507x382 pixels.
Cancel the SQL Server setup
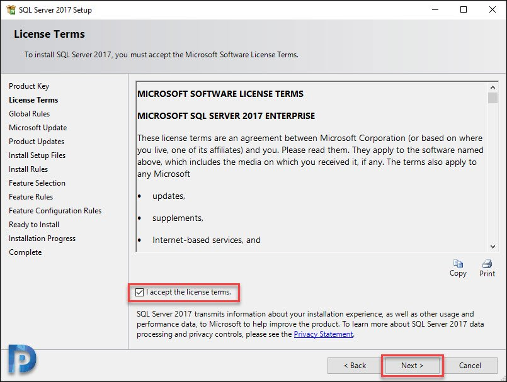click(470, 366)
